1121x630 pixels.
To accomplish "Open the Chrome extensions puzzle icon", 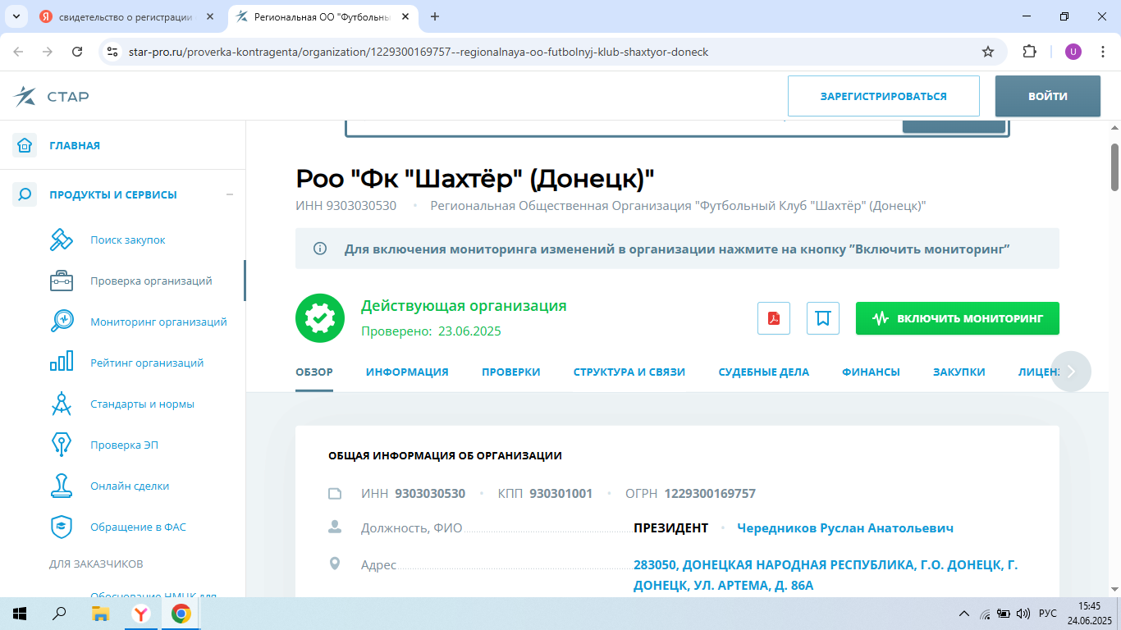I will pos(1029,52).
